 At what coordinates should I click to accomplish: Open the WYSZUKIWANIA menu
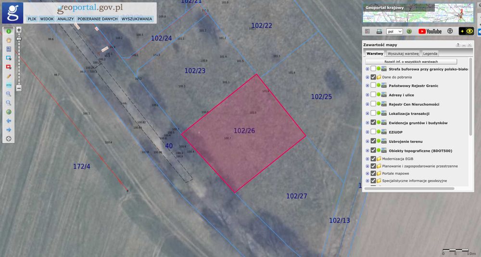pyautogui.click(x=137, y=19)
